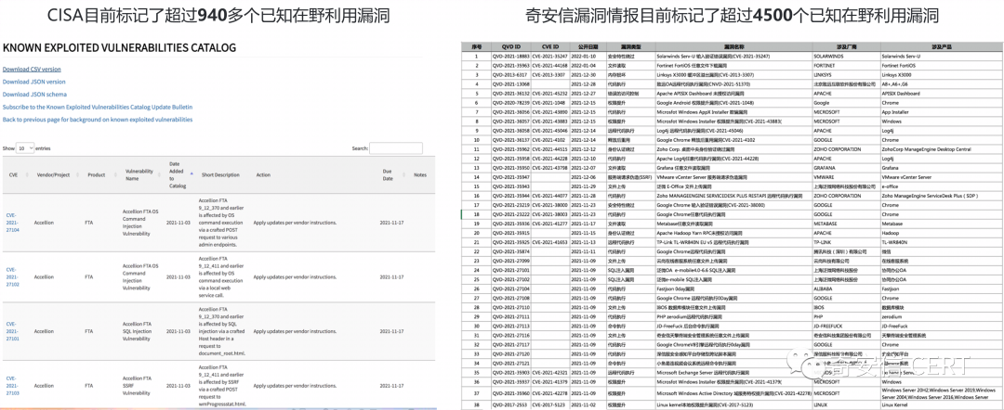This screenshot has height=410, width=1004.
Task: Sort by the Product column header
Action: [96, 175]
